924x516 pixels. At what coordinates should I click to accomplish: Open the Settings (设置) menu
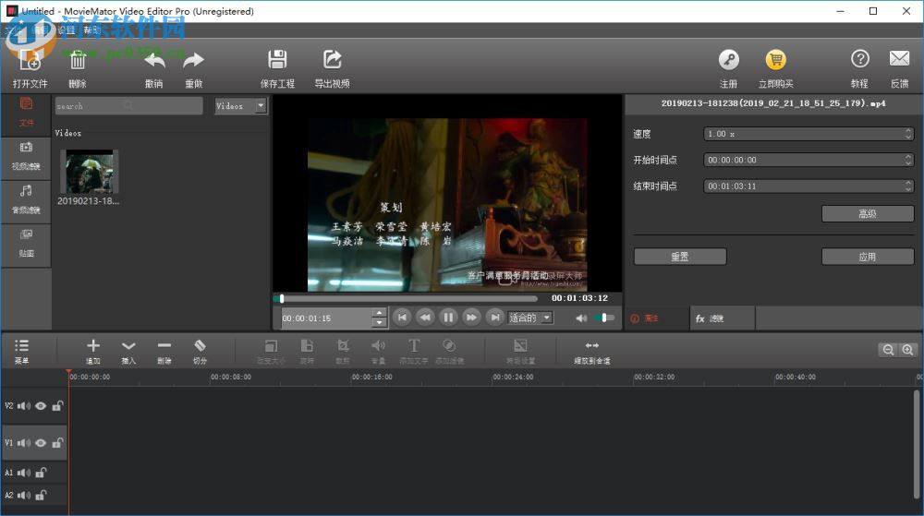[x=66, y=30]
